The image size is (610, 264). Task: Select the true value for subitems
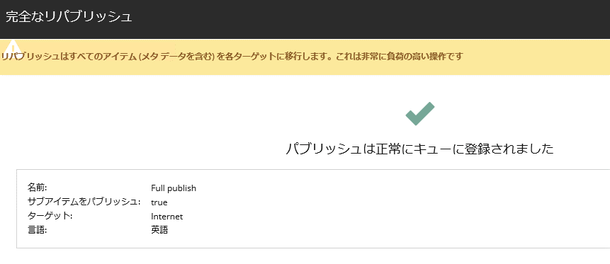159,202
